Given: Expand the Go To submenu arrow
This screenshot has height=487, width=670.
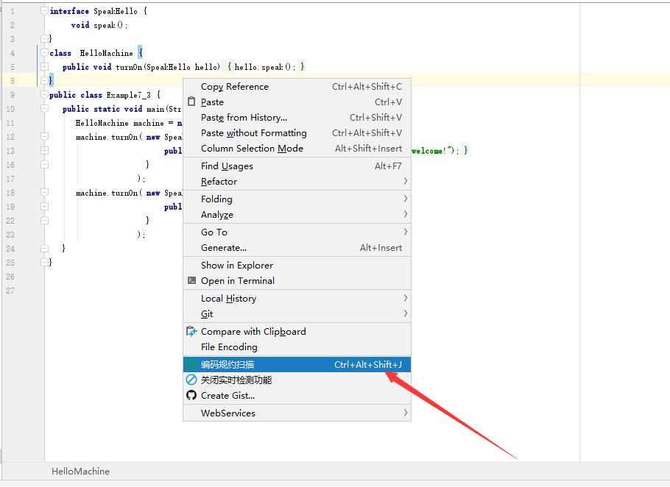Looking at the screenshot, I should pos(405,232).
